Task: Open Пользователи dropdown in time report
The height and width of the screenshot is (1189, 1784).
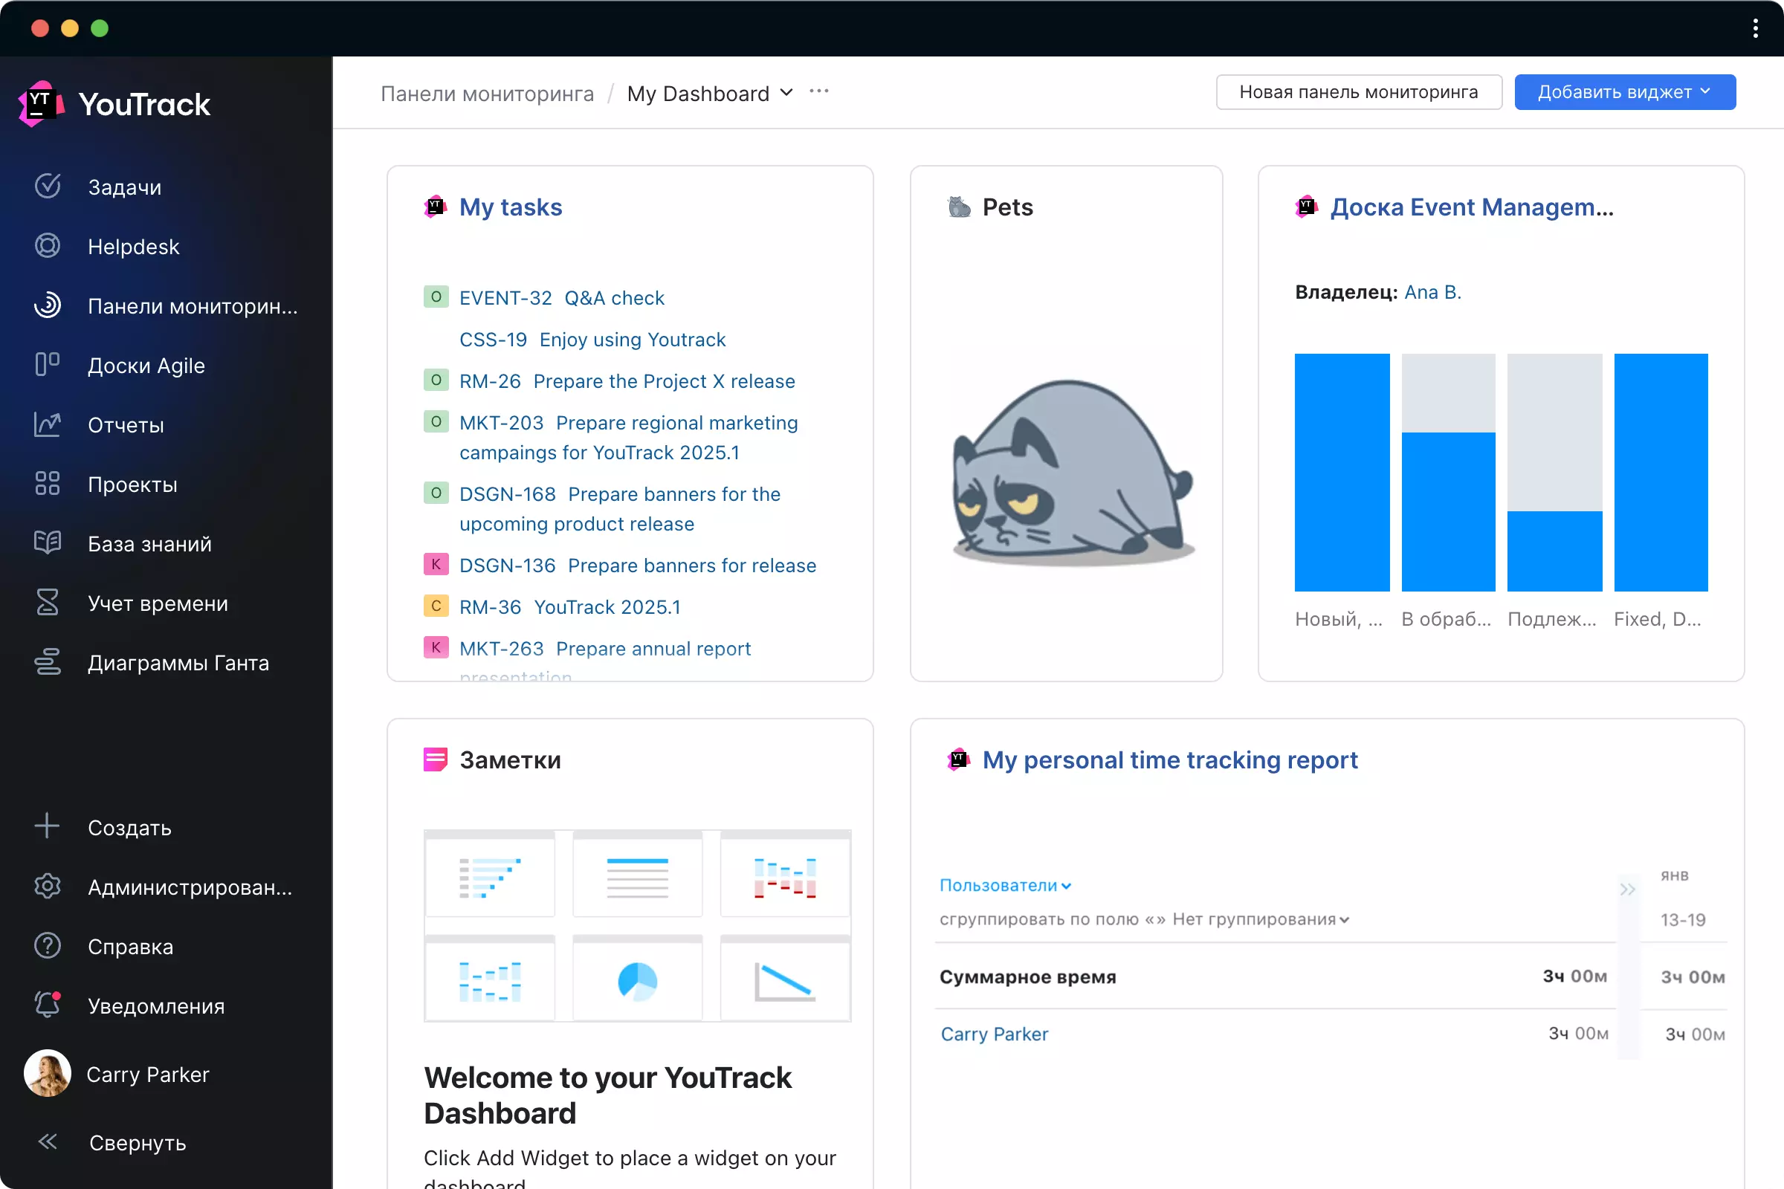Action: [1004, 885]
